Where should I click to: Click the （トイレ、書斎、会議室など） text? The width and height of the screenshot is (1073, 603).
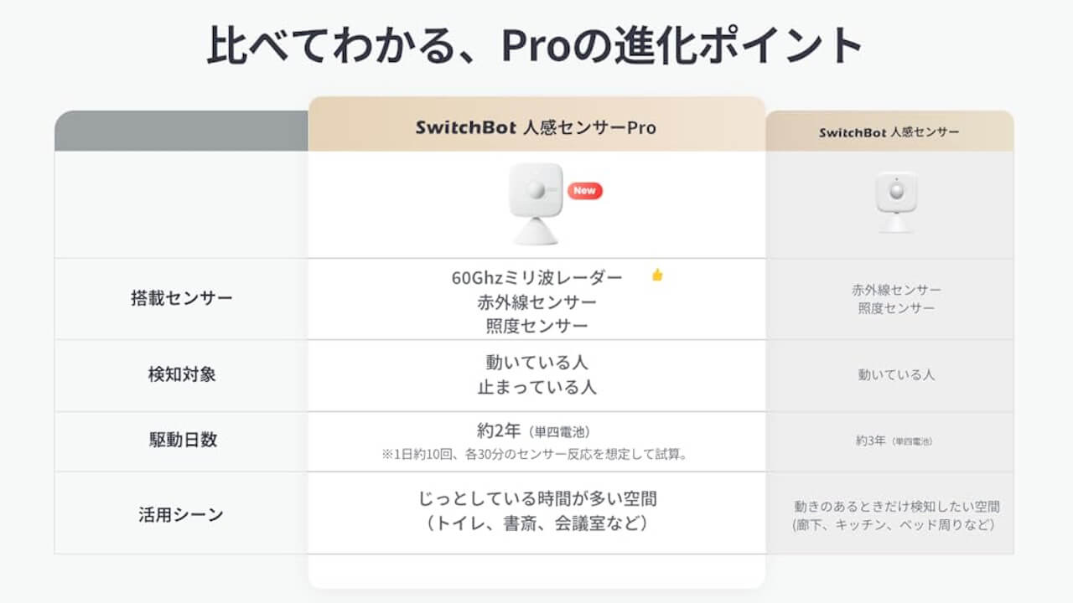[536, 524]
